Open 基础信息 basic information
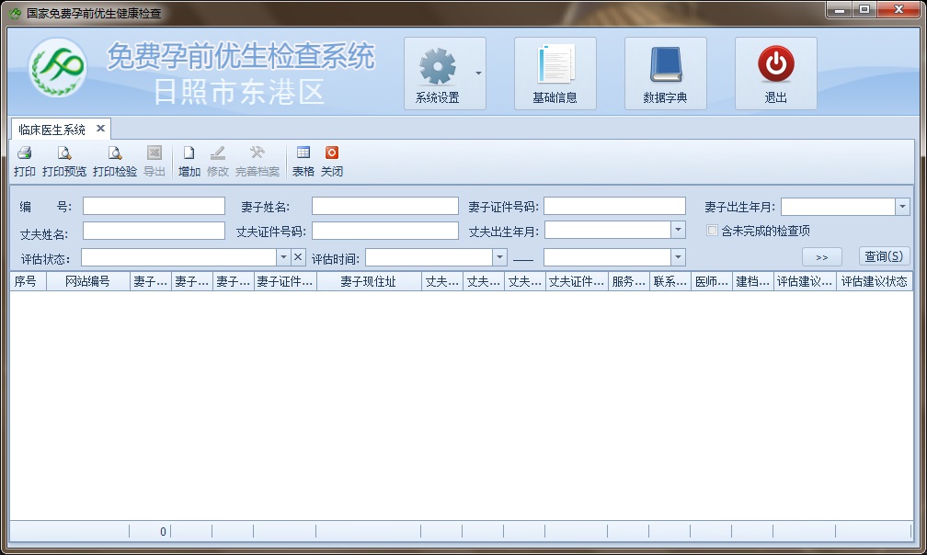The height and width of the screenshot is (555, 927). click(x=555, y=74)
